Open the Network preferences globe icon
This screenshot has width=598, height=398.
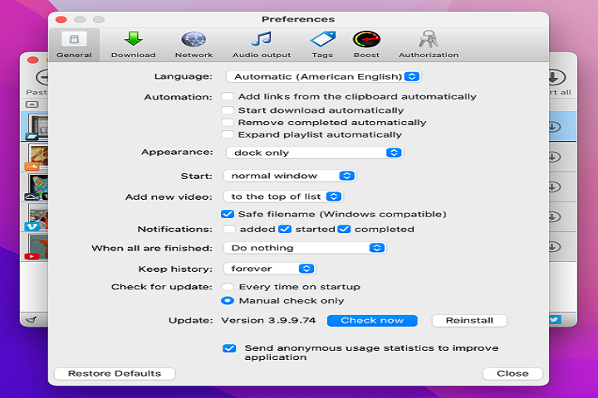pyautogui.click(x=194, y=44)
